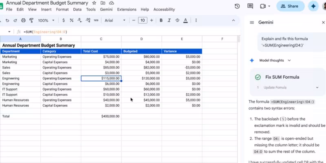Toggle strikethrough formatting
Viewport: 326px width, 163px height.
(x=177, y=20)
